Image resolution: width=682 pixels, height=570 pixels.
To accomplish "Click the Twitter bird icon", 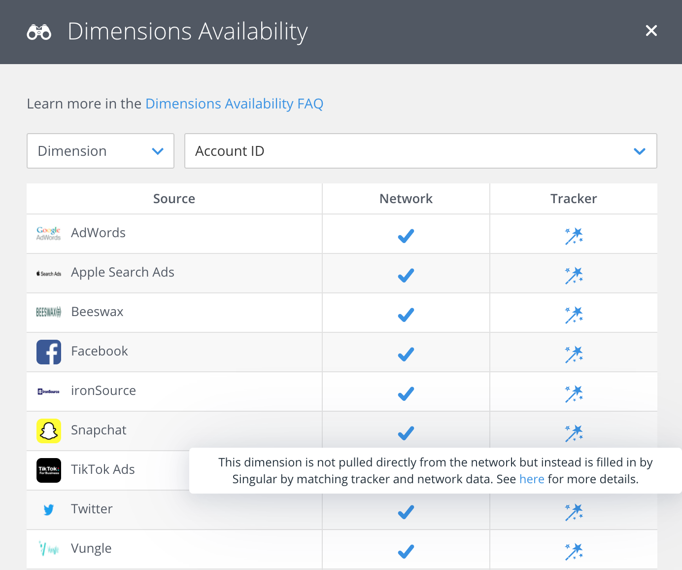I will point(48,509).
